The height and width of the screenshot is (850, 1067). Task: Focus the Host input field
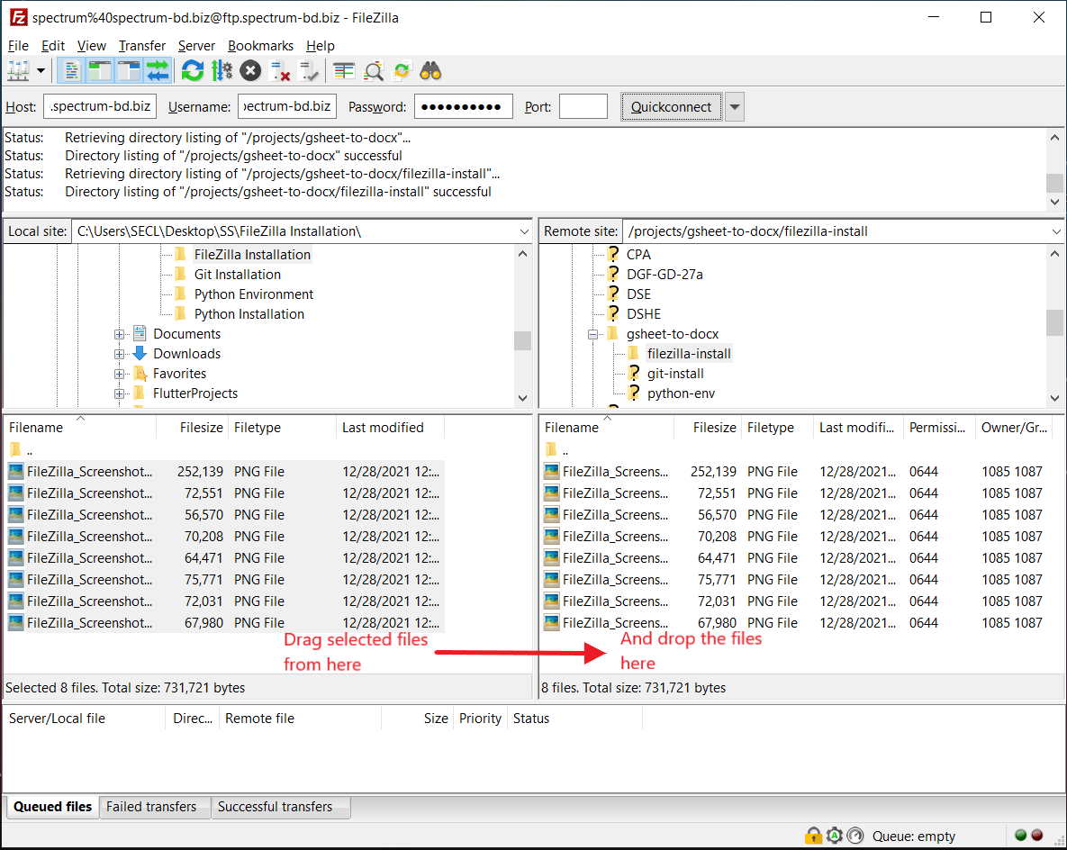[x=100, y=107]
